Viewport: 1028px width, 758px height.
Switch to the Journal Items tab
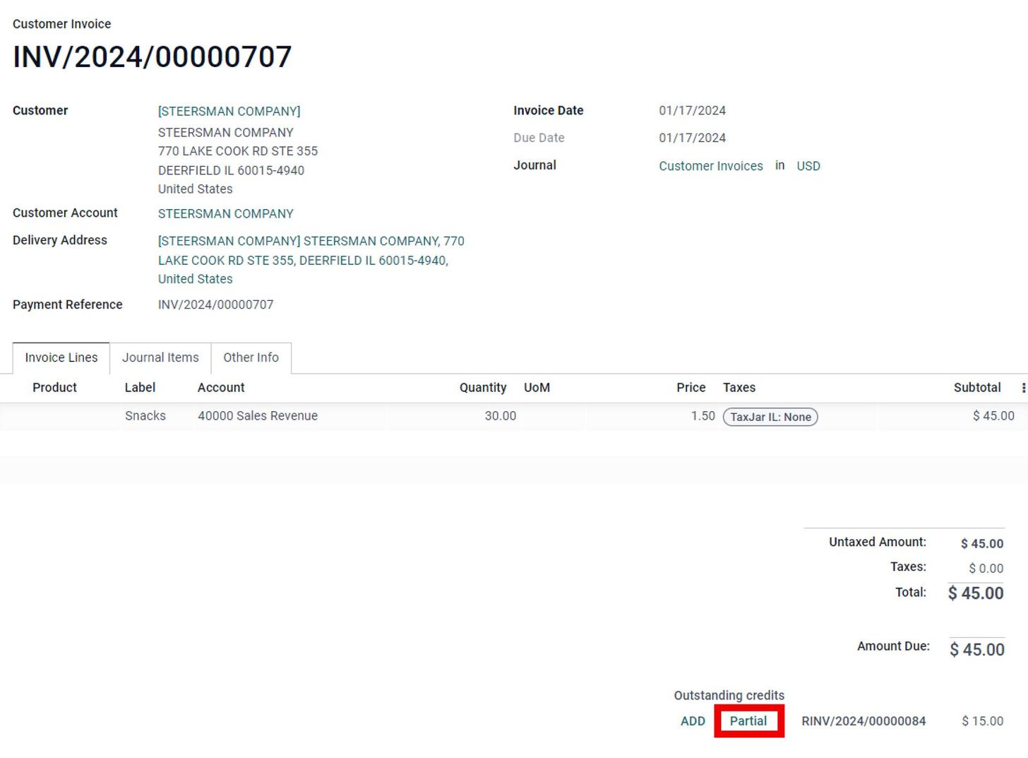click(160, 357)
